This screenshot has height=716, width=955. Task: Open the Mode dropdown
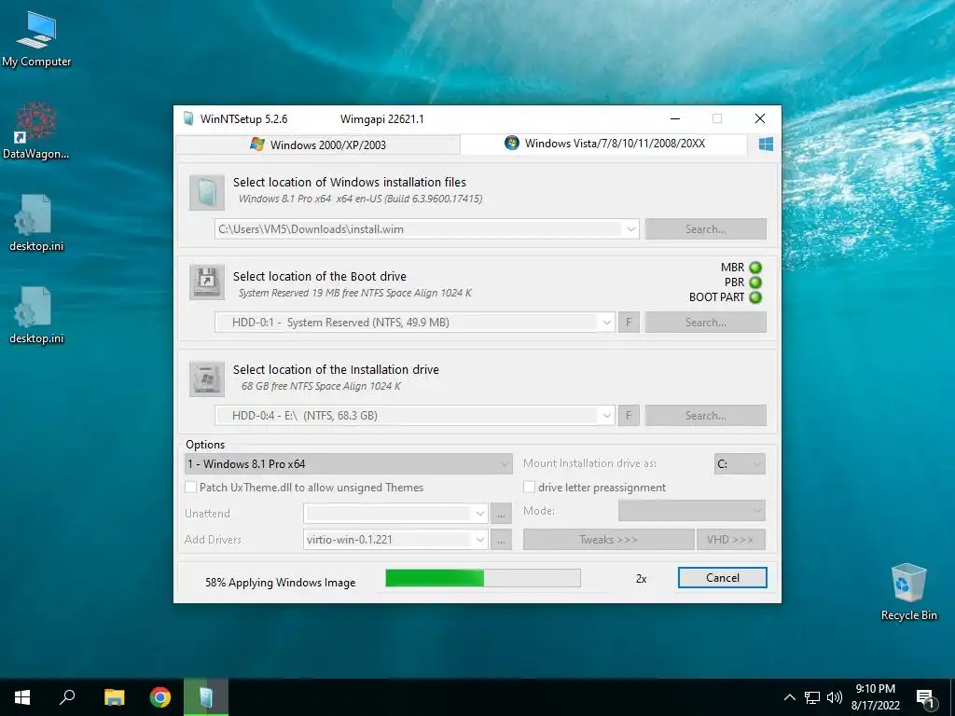pos(691,511)
